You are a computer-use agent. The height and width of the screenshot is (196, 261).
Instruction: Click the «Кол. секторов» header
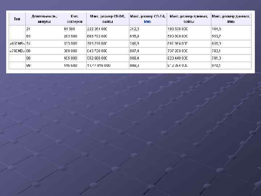tap(75, 19)
